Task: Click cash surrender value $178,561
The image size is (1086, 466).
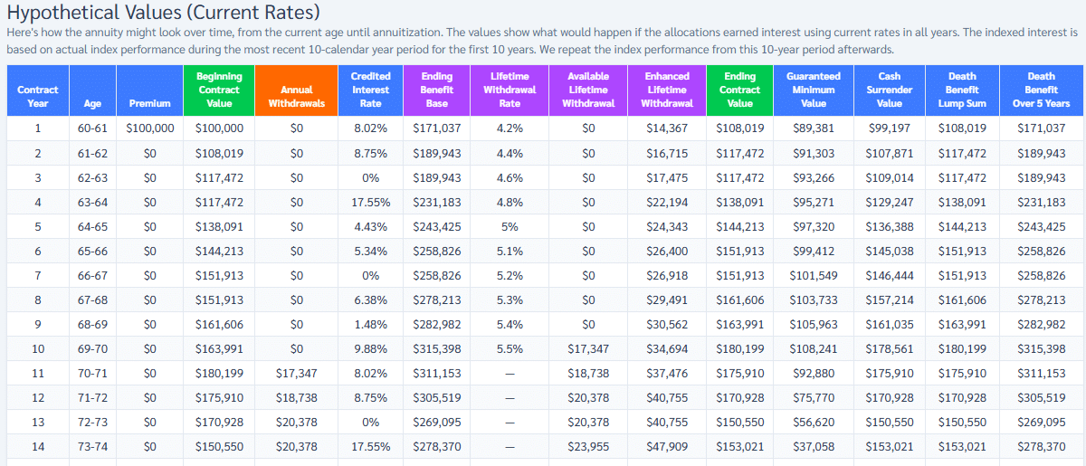Action: [890, 349]
